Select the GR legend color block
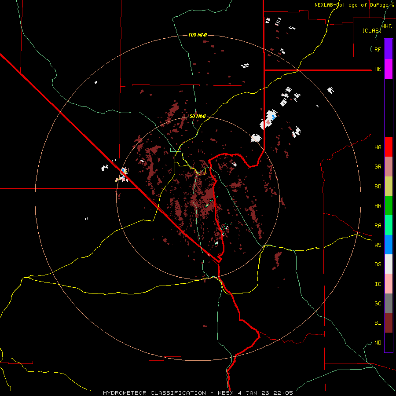Screen dimensions: 396x396 pyautogui.click(x=389, y=167)
